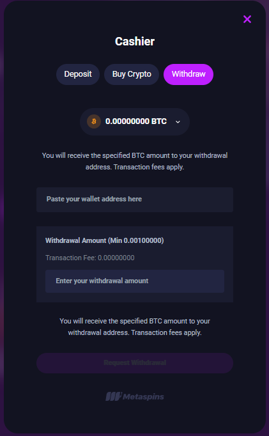Click the Withdrawal Amount minimum label
The image size is (269, 436).
pyautogui.click(x=105, y=240)
